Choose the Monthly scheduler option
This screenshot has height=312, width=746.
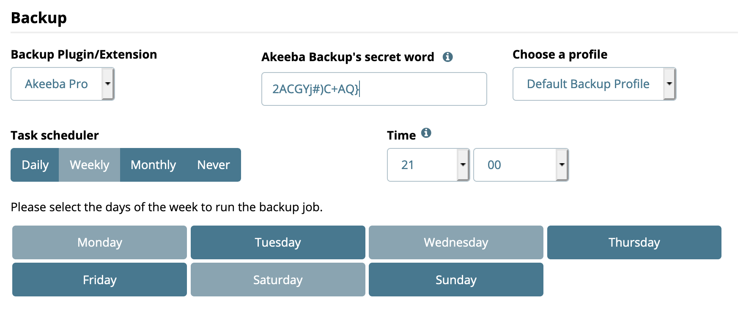[153, 165]
